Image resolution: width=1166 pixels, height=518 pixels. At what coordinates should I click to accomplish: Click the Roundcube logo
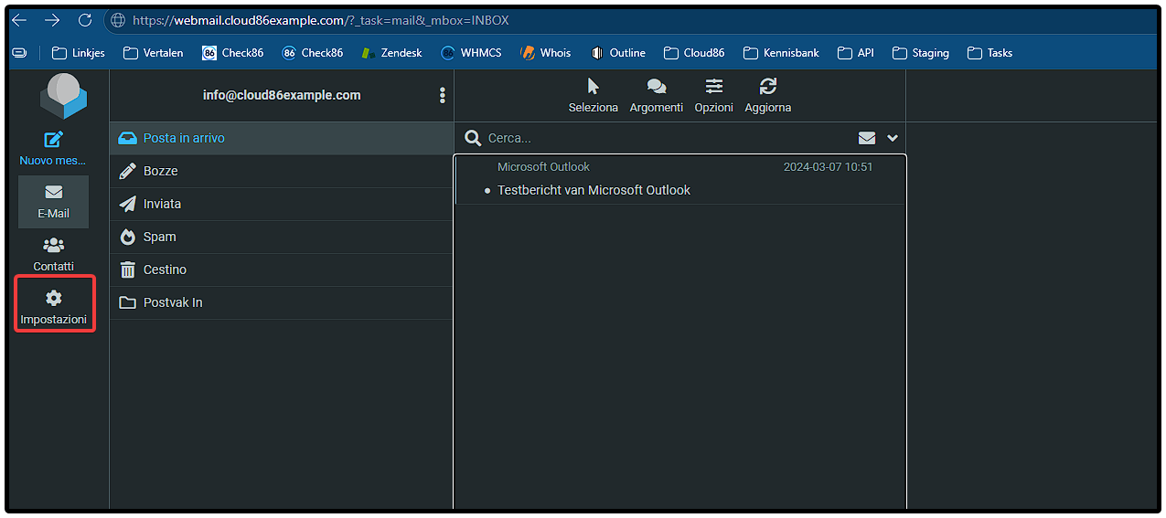(63, 96)
